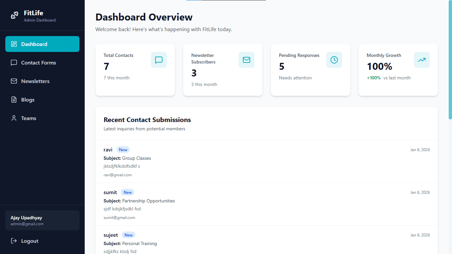Open the Teams section from sidebar
Screen dimensions: 452x254
(x=28, y=118)
